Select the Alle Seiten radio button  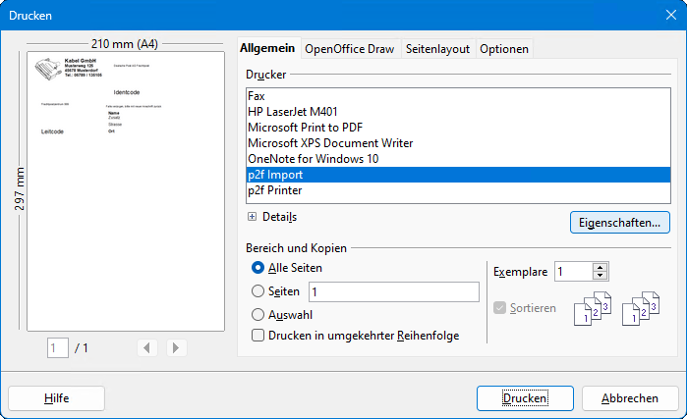[259, 267]
